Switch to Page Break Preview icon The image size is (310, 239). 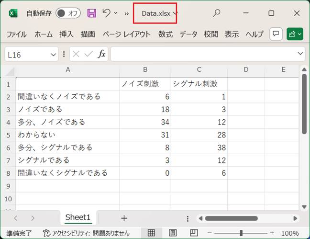[194, 233]
